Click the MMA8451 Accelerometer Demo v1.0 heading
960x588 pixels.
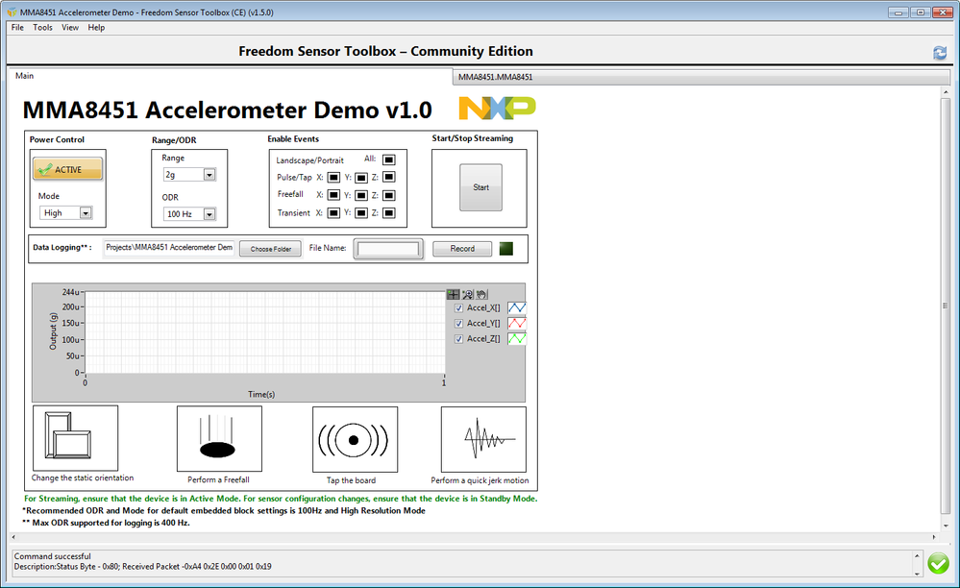pos(227,110)
